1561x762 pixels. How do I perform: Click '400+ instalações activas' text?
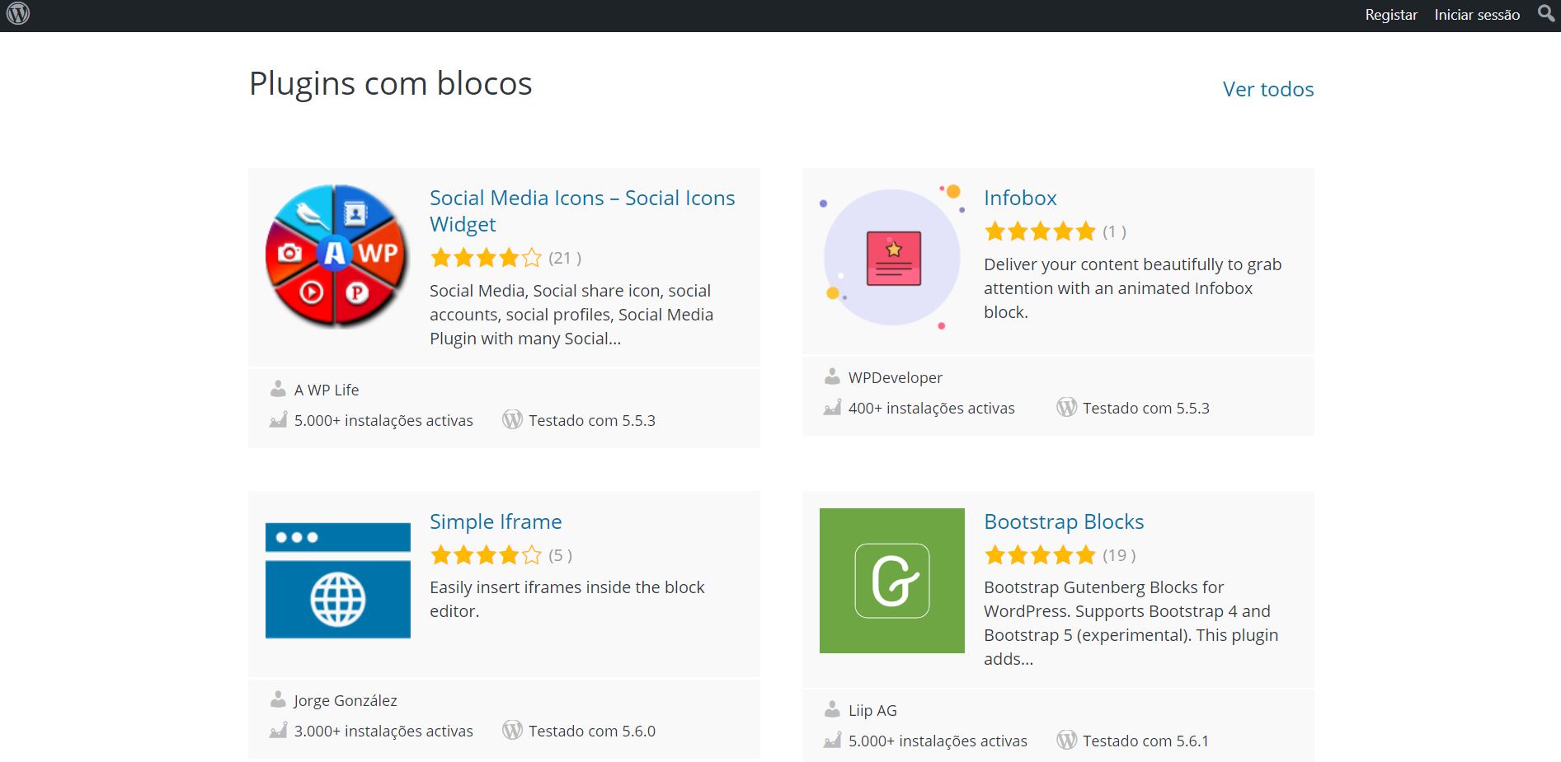(932, 408)
